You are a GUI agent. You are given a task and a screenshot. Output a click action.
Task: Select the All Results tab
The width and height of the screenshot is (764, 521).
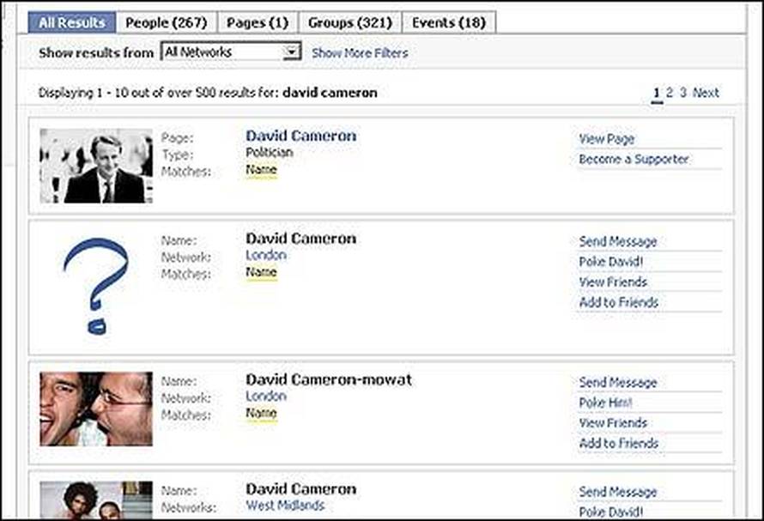tap(71, 22)
